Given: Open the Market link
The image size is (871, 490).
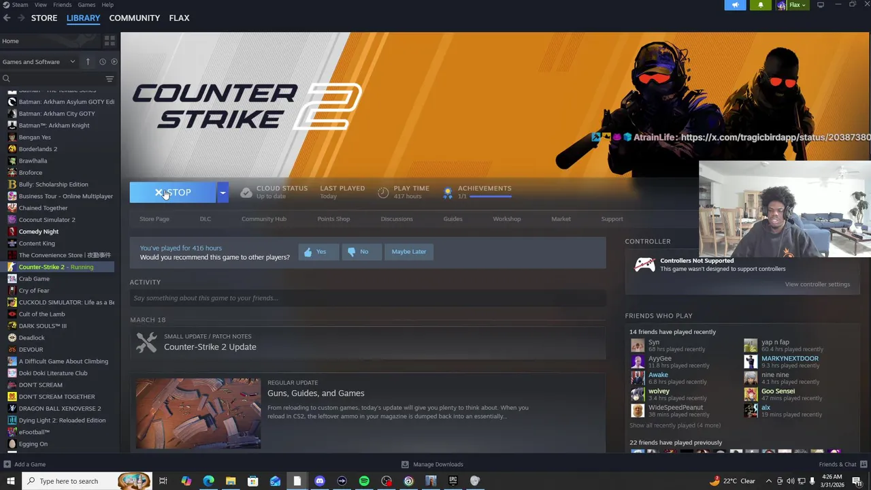Looking at the screenshot, I should click(561, 218).
